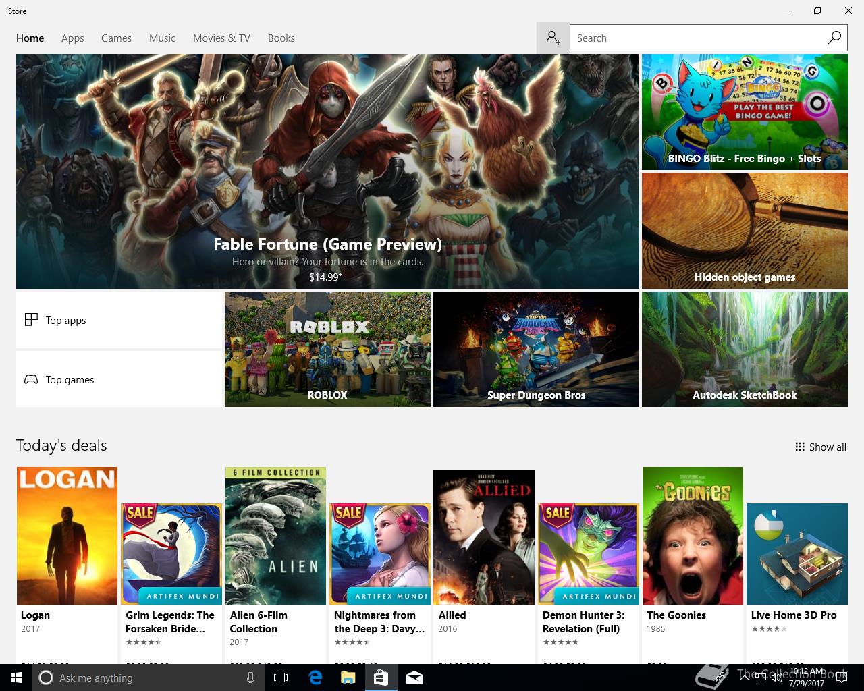Image resolution: width=864 pixels, height=691 pixels.
Task: Click the Cortana circle icon
Action: click(45, 678)
